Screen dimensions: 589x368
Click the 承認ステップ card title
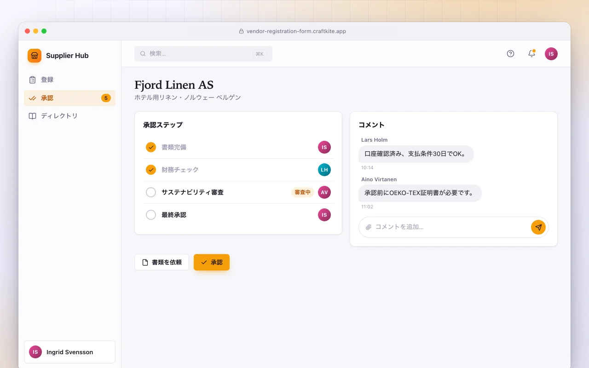click(163, 125)
